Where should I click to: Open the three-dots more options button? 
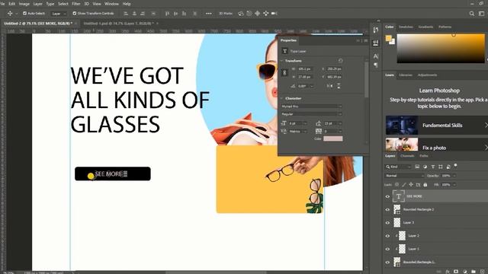tap(208, 14)
